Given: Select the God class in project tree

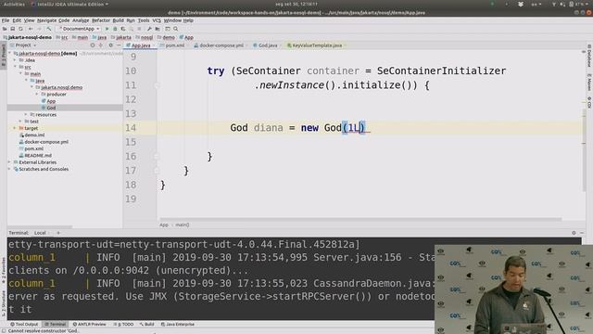Looking at the screenshot, I should point(51,108).
